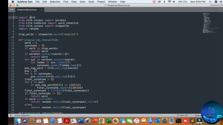223x125 pixels.
Task: Open the main git branch indicator
Action: (182, 116)
